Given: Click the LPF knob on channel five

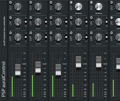Looking at the screenshot, I should pos(99,22).
